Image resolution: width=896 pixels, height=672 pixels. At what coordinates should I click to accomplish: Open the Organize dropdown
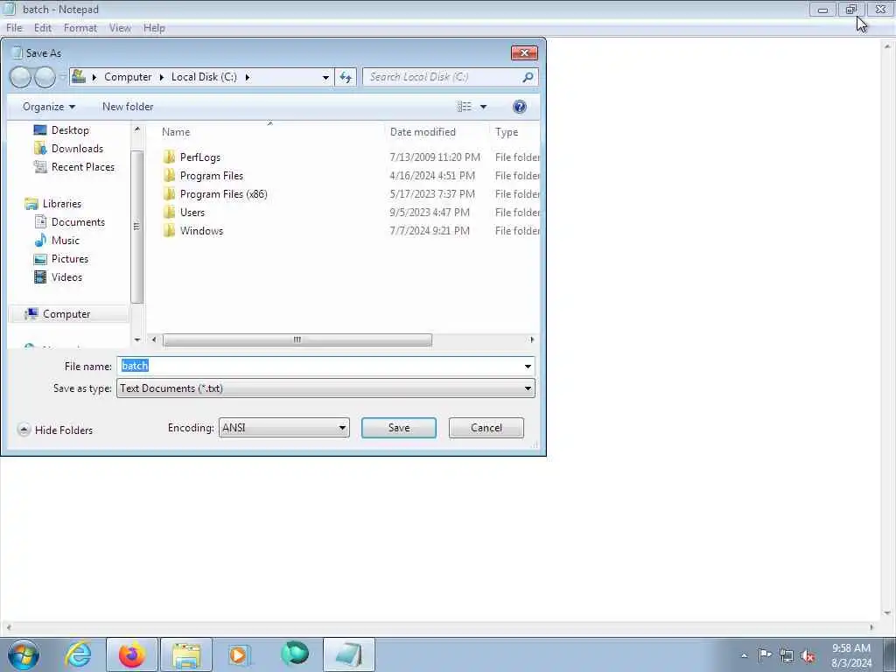click(49, 107)
